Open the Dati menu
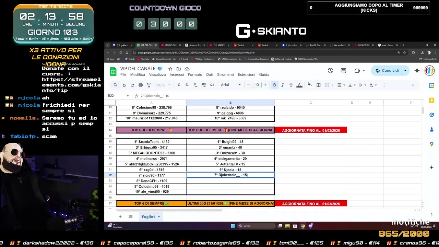 tap(210, 74)
